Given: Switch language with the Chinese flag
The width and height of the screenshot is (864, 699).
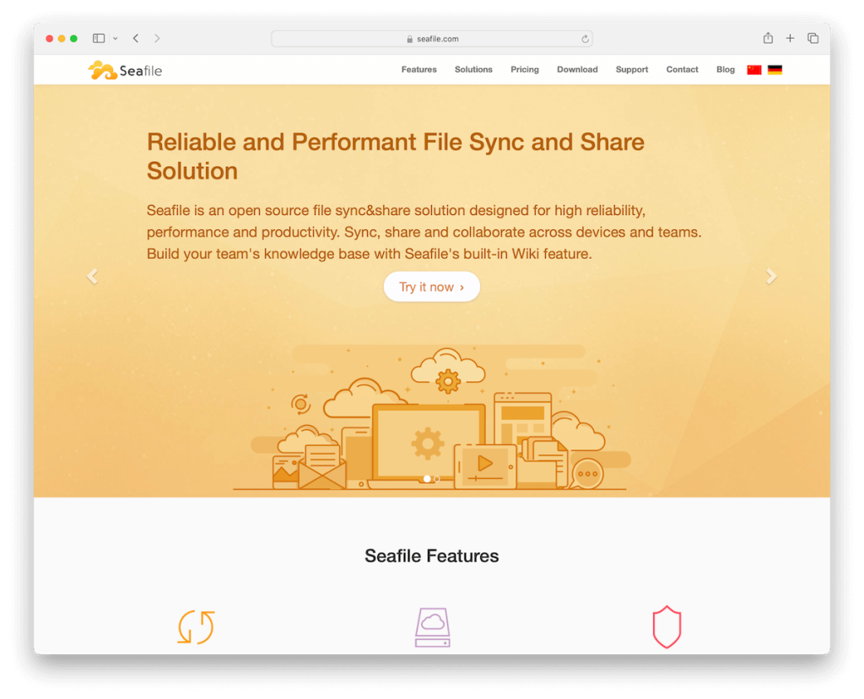Looking at the screenshot, I should (753, 69).
